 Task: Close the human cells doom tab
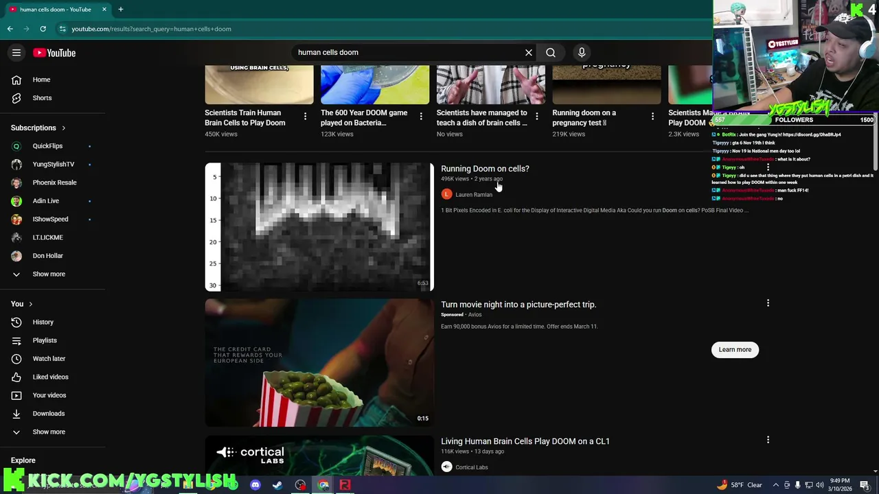pos(104,9)
